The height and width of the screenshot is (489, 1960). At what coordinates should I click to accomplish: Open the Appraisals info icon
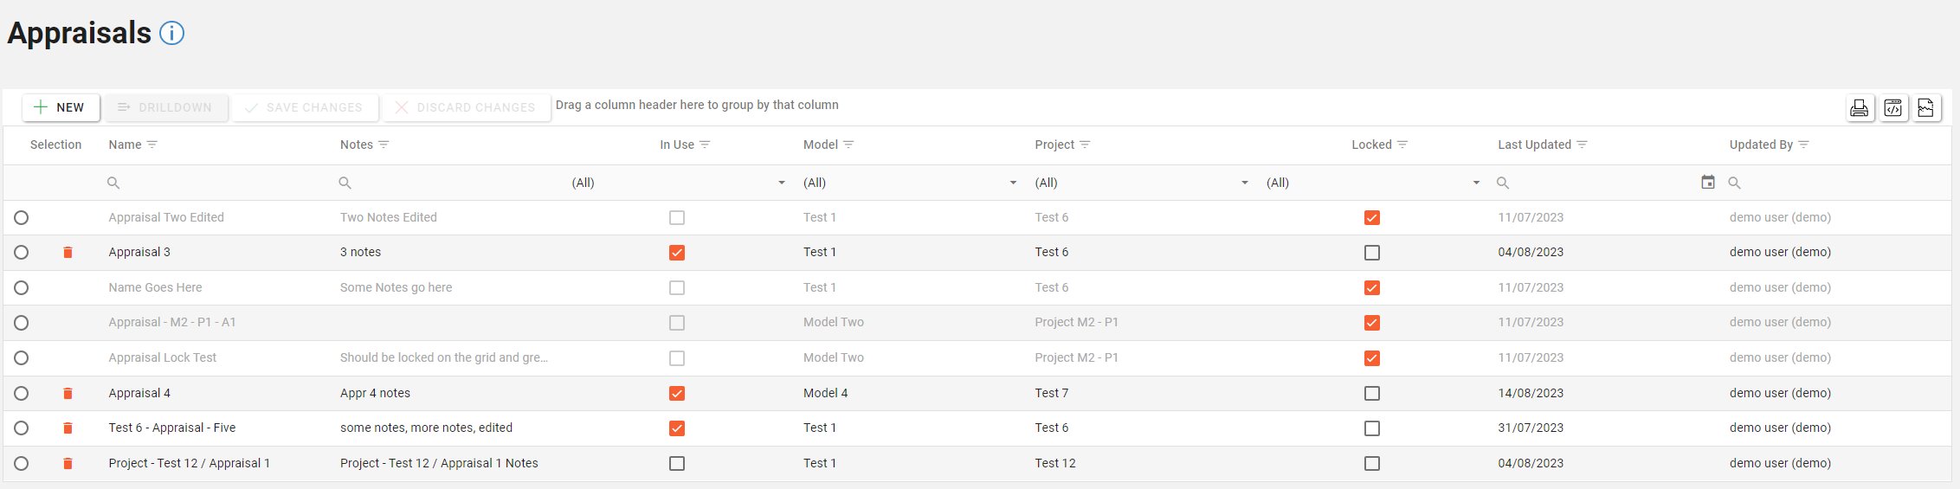[172, 33]
